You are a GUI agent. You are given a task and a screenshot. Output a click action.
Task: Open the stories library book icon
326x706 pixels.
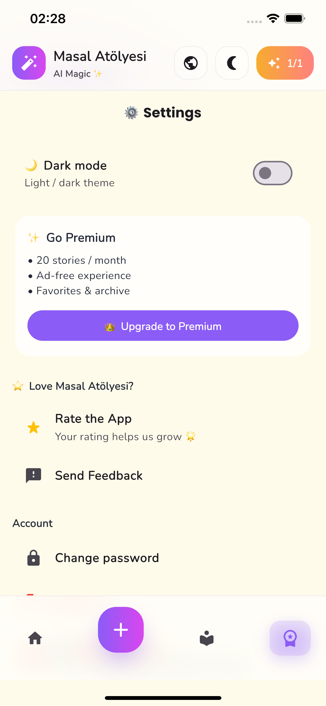[207, 639]
